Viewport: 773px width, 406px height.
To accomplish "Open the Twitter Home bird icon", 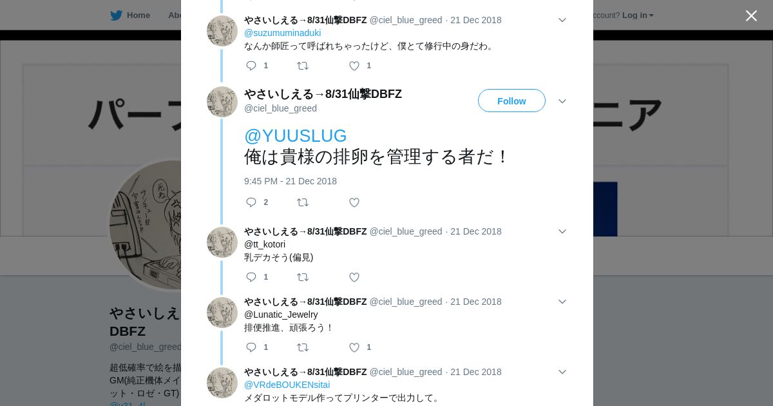I will [x=116, y=15].
